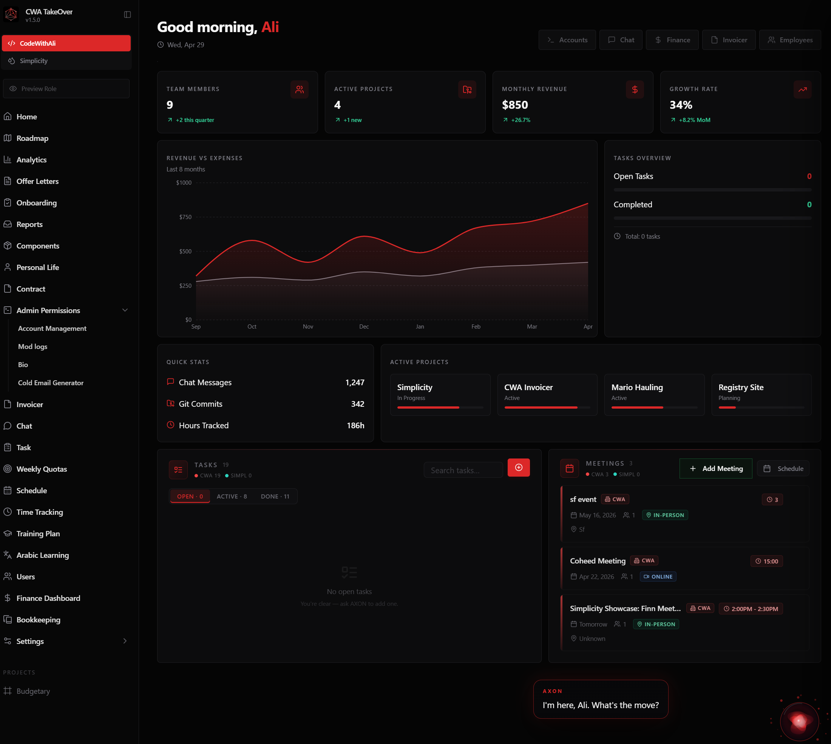The image size is (831, 744).
Task: Expand the Settings submenu chevron
Action: 125,641
